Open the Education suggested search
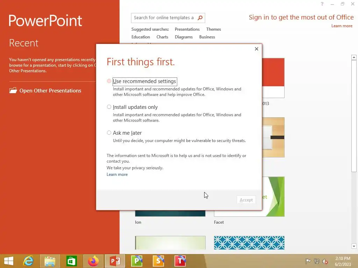358x268 pixels. pos(141,37)
